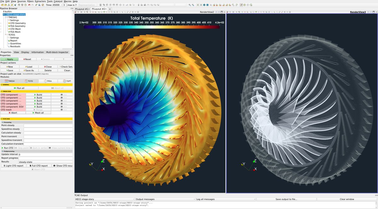Select Residuals in the Pipeline Browser
Viewport: 378px width, 209px height.
point(15,47)
